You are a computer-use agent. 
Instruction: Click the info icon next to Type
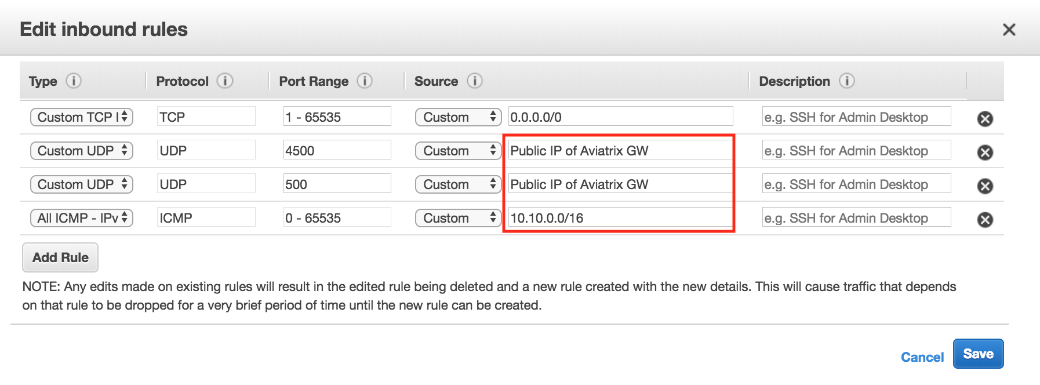74,81
